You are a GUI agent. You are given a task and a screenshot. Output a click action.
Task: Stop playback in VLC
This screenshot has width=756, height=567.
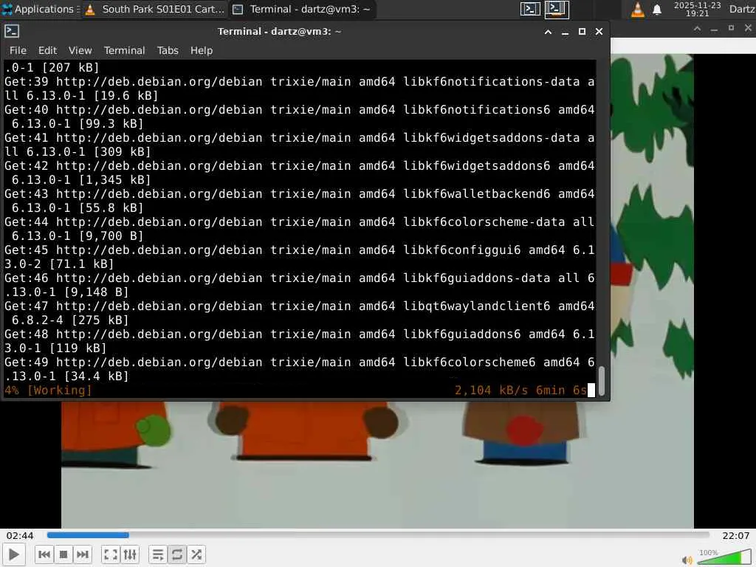tap(63, 554)
